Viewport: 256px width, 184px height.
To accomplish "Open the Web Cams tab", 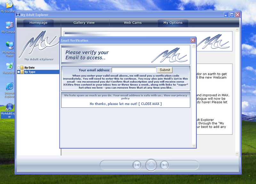I will 132,23.
